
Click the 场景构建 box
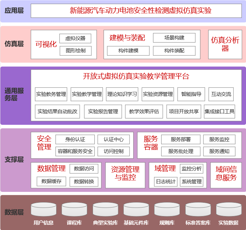(x=174, y=38)
